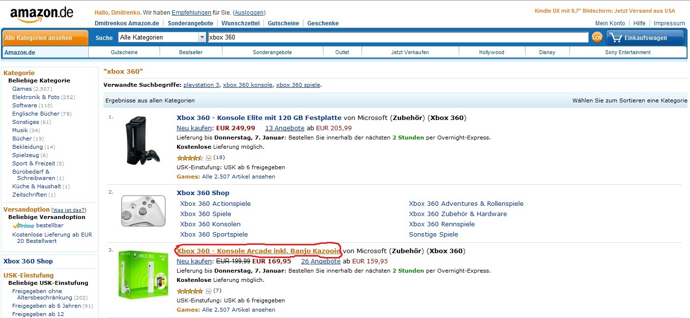Open the 13 Angebote offers link
This screenshot has width=690, height=318.
(x=284, y=128)
